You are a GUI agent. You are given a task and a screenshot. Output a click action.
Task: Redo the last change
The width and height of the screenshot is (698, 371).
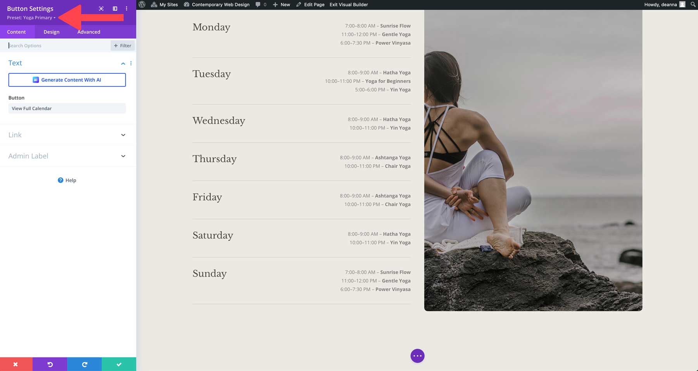click(x=84, y=364)
